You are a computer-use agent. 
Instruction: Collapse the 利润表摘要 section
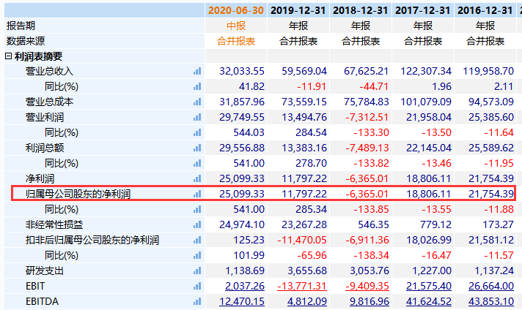[x=9, y=56]
